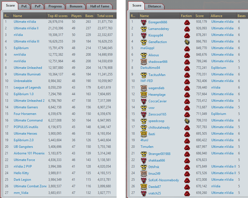
Task: Click shadowar666's player avatar icon
Action: [143, 61]
